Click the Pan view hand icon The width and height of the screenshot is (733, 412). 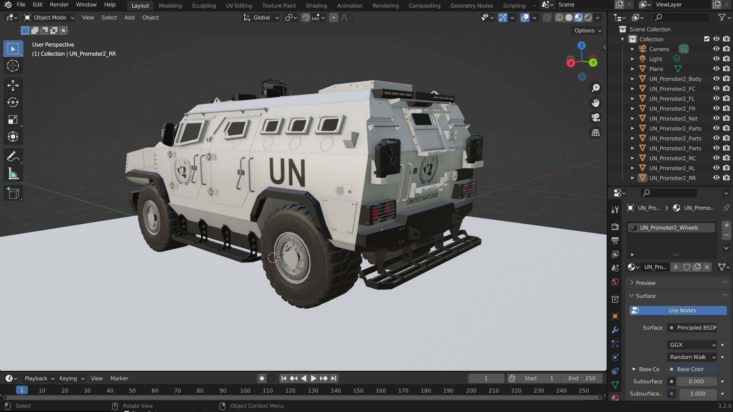click(596, 103)
